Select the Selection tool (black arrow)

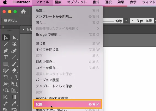[6, 37]
